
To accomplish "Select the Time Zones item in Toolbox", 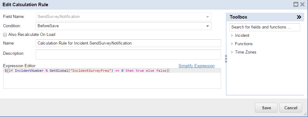I will tap(246, 52).
